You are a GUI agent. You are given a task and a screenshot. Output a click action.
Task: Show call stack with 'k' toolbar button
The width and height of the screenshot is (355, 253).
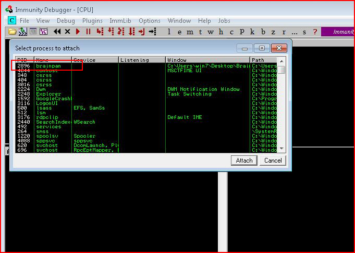point(252,32)
